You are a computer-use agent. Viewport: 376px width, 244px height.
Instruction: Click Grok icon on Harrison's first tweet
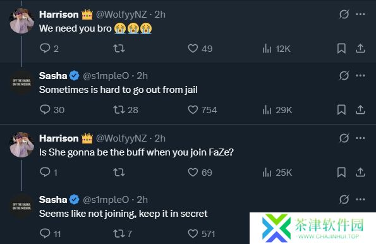(344, 15)
